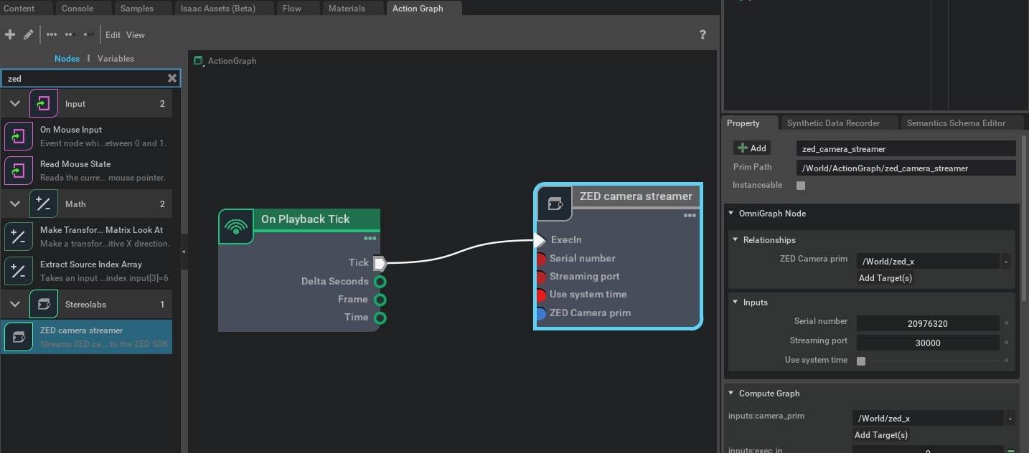Click the ZED Camera prim input port
The width and height of the screenshot is (1029, 453).
(541, 313)
